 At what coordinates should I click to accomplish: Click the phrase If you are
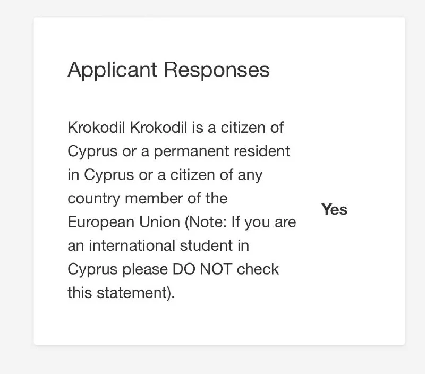pyautogui.click(x=263, y=222)
